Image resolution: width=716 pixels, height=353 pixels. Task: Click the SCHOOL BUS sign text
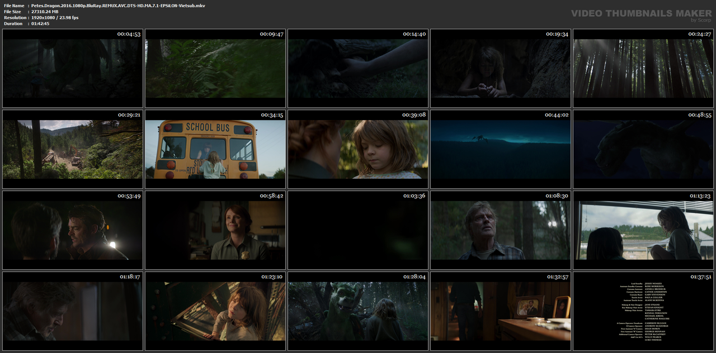(208, 127)
